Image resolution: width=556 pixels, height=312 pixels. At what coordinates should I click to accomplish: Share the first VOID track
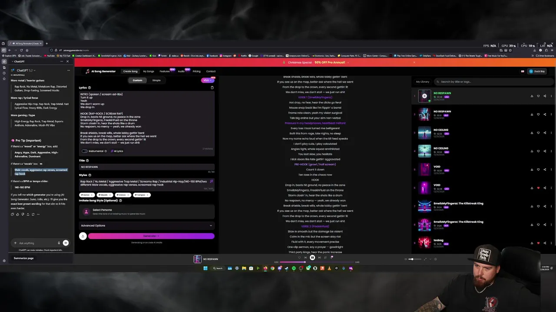(545, 169)
